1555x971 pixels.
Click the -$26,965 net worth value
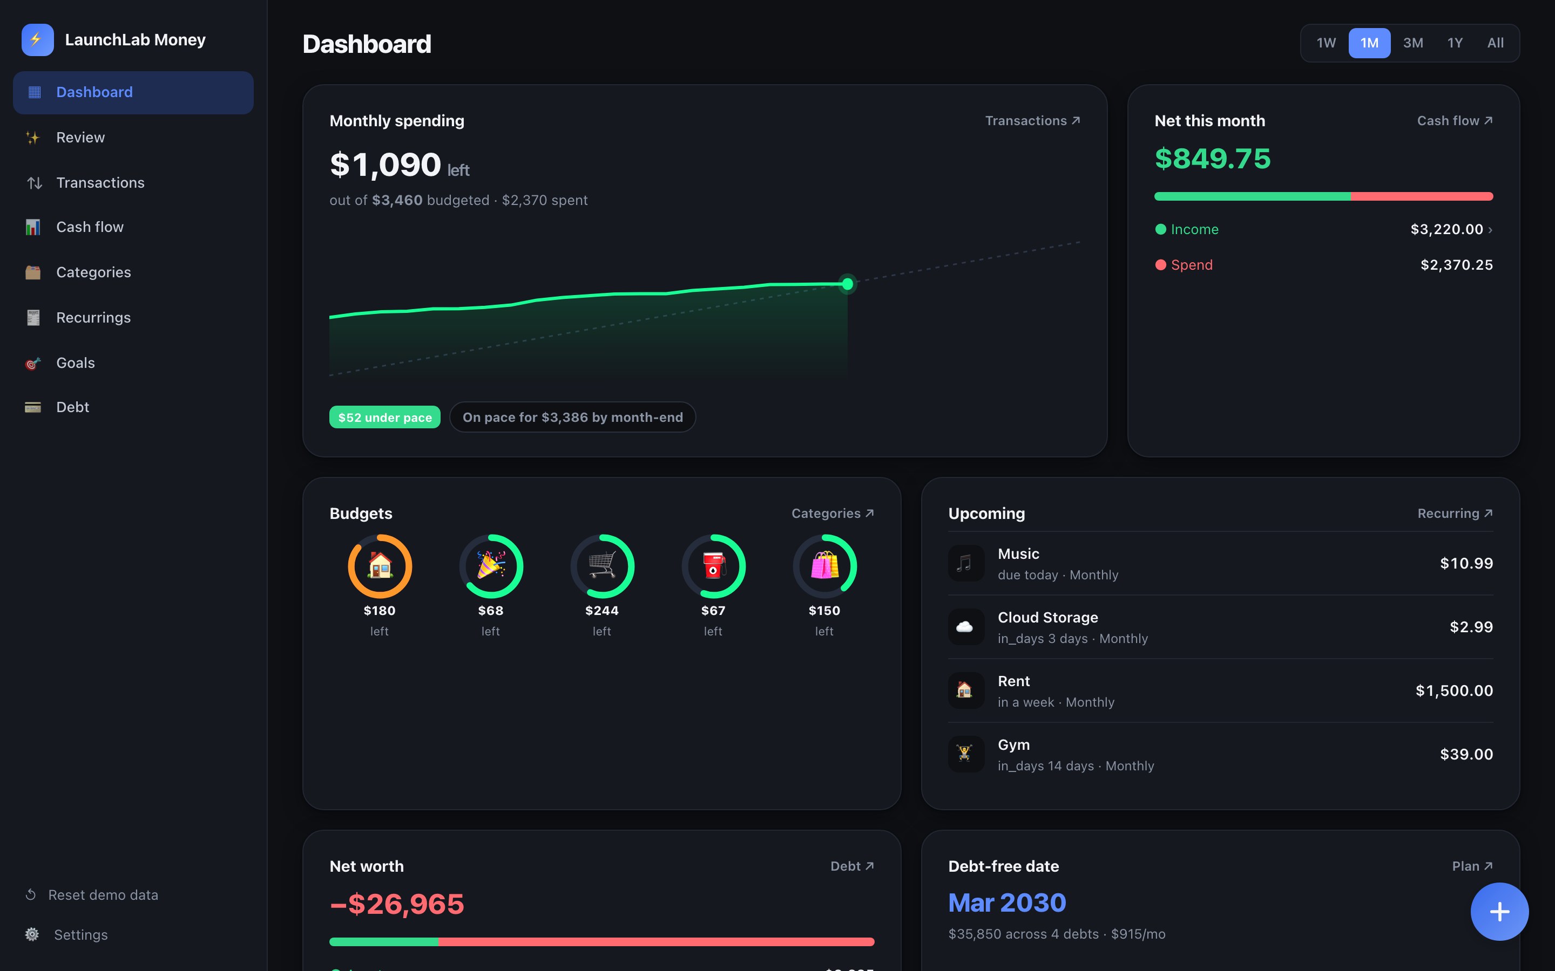click(x=396, y=904)
